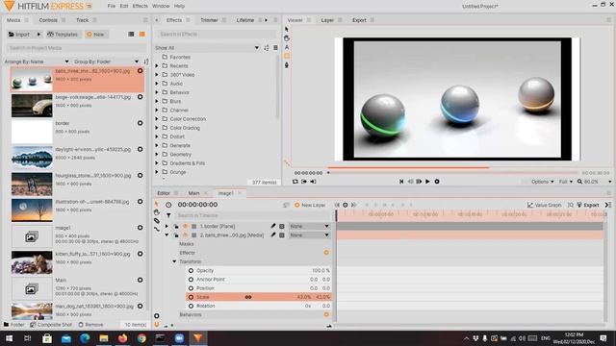Click the loop playback icon under viewer
616x346 pixels.
(x=295, y=182)
